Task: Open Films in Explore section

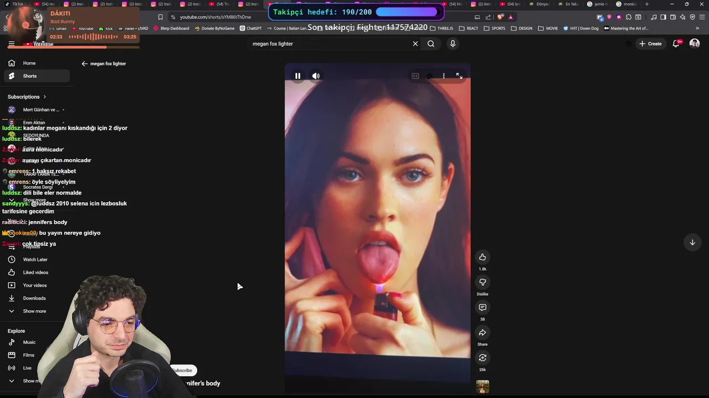Action: coord(28,355)
